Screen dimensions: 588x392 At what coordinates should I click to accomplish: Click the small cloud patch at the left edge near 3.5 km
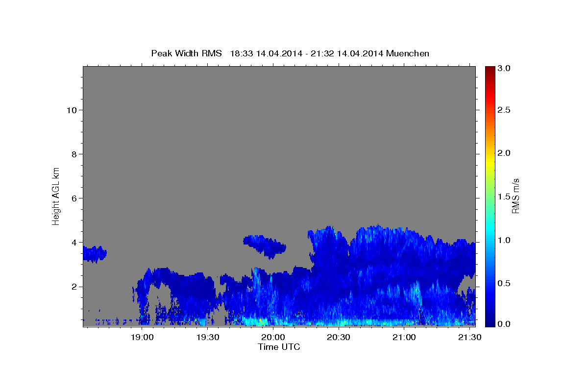[x=94, y=254]
